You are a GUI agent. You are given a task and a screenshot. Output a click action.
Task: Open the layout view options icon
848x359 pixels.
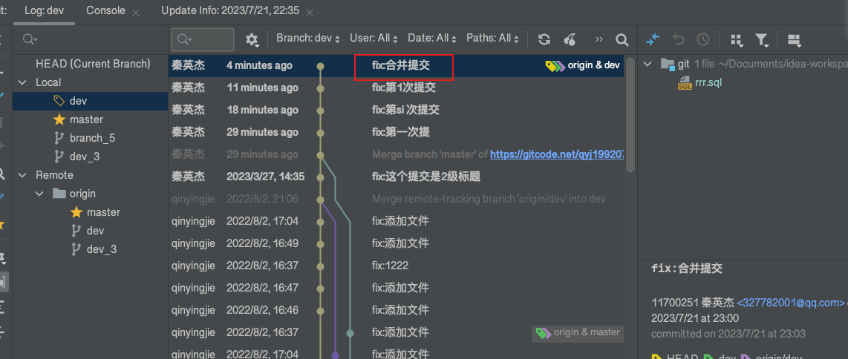pos(794,40)
